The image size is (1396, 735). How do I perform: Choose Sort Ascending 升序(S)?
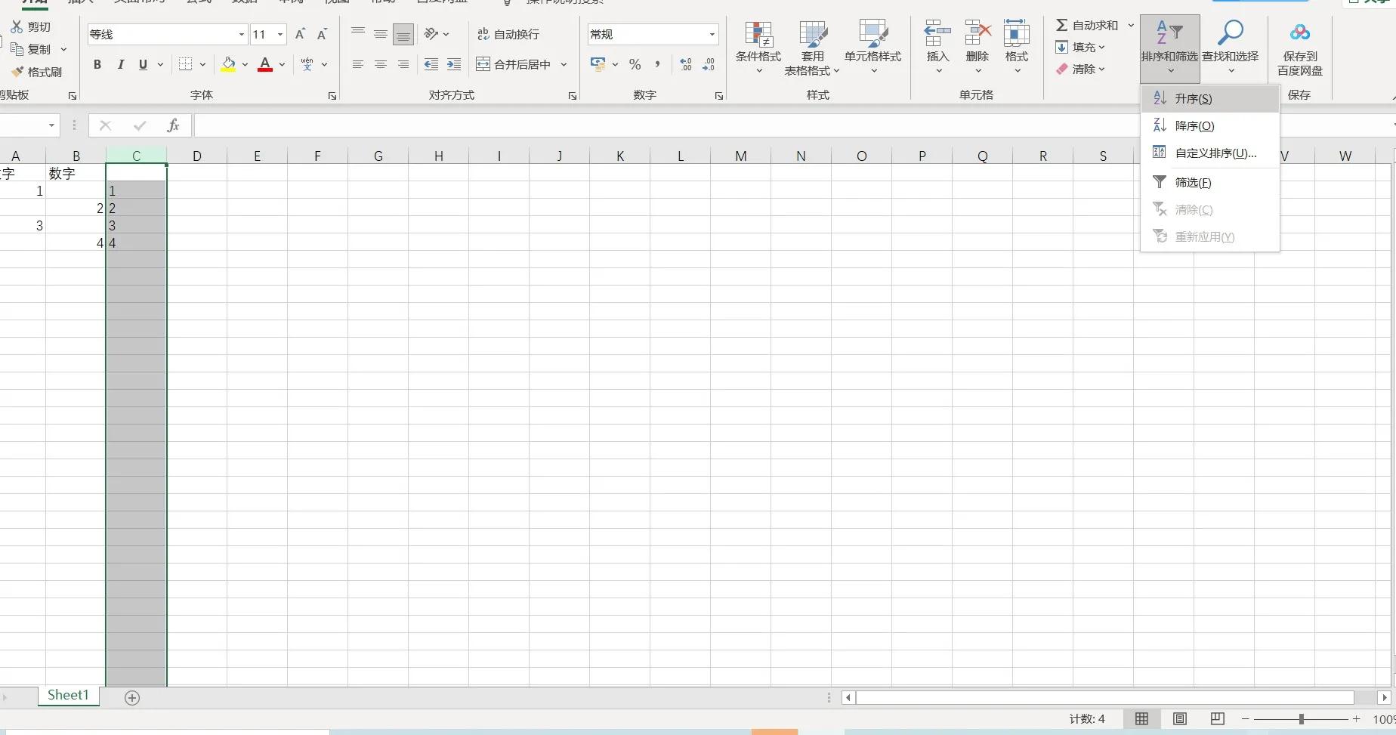pos(1209,99)
